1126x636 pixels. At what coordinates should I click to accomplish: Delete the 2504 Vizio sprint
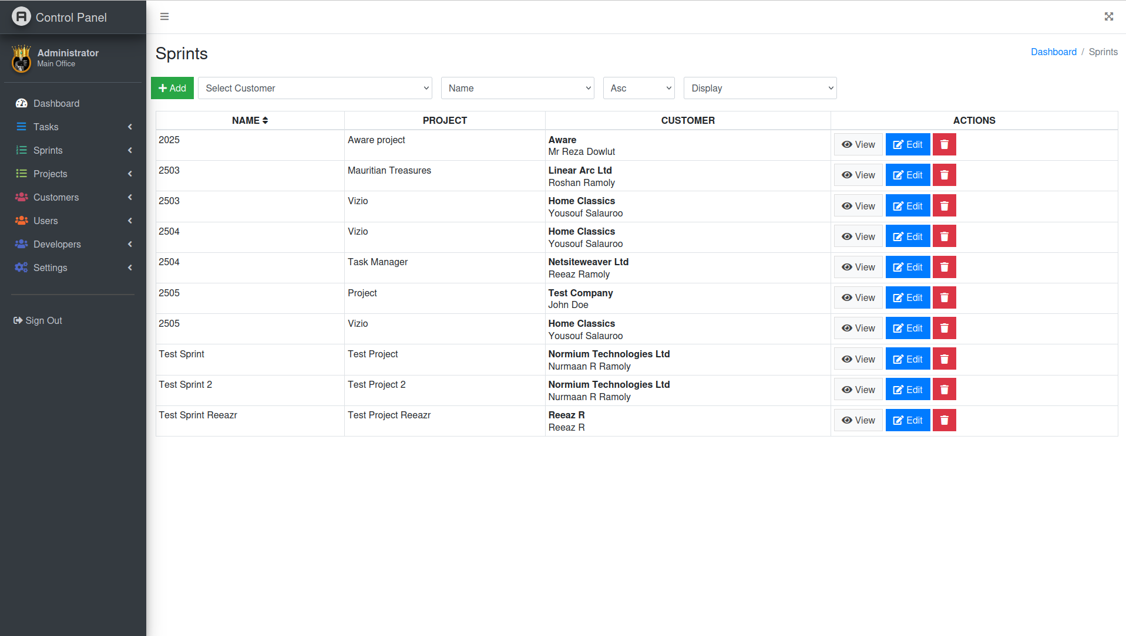click(944, 236)
